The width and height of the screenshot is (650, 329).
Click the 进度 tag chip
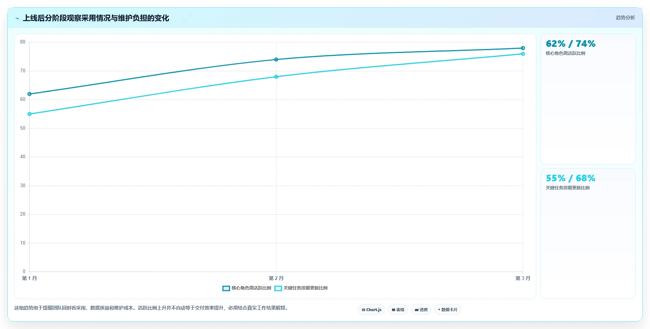(421, 310)
